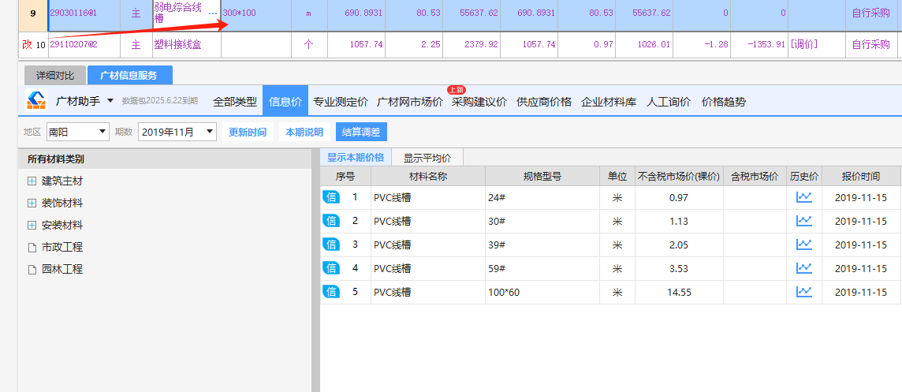Expand the 建筑主材 tree node

[32, 181]
